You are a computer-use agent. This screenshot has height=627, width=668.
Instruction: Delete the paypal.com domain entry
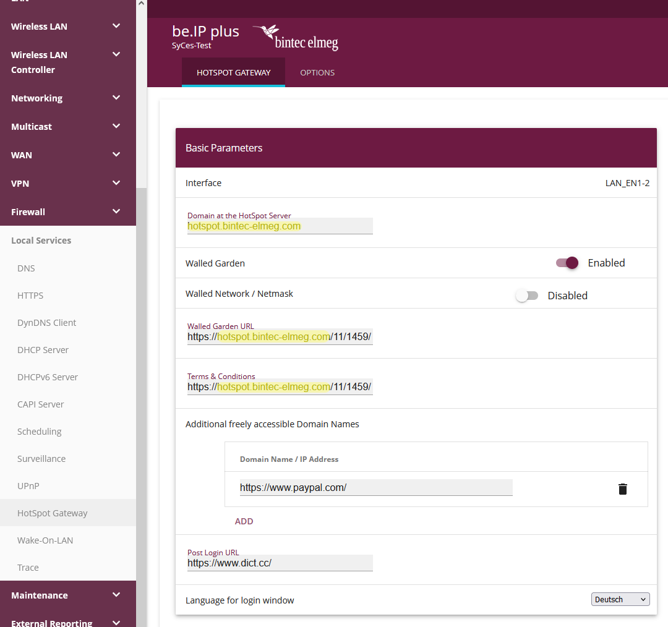tap(622, 489)
